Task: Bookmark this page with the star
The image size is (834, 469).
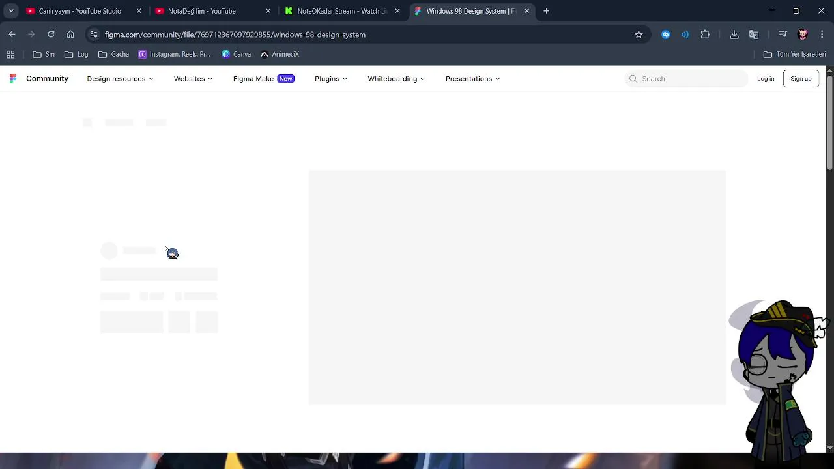Action: click(x=639, y=35)
